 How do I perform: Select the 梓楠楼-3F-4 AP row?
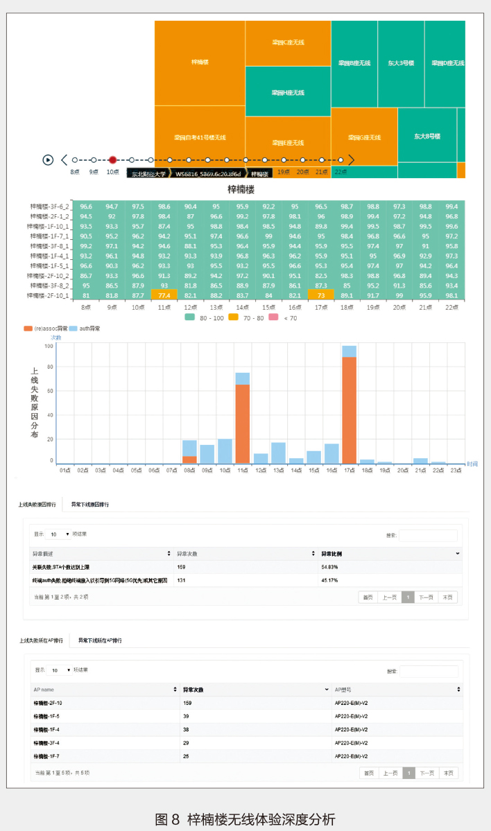pos(247,743)
